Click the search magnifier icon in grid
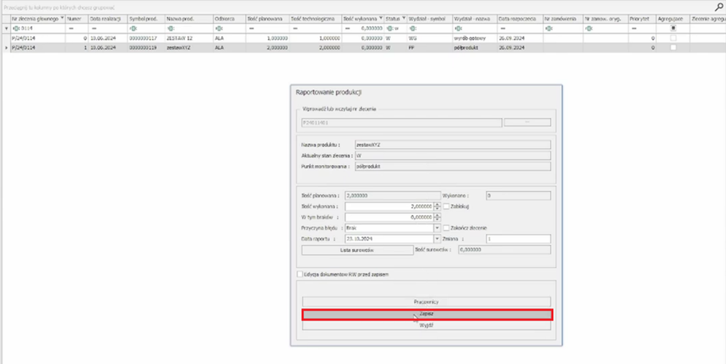This screenshot has width=726, height=364. (x=718, y=6)
